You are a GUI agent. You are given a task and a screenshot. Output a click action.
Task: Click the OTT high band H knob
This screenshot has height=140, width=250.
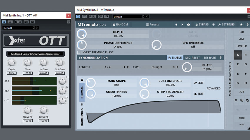(x=62, y=81)
